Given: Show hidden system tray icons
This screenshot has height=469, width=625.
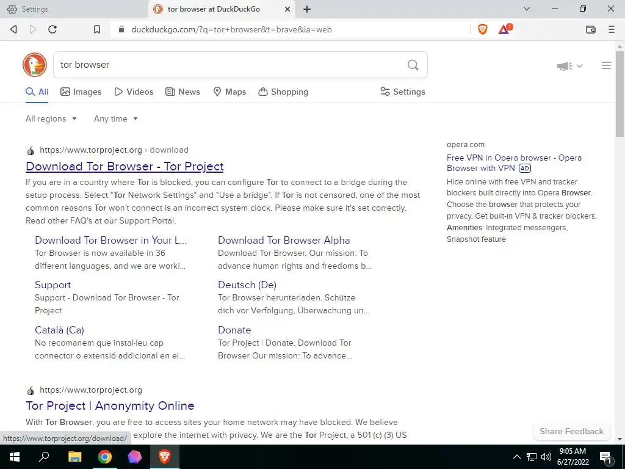Looking at the screenshot, I should pos(516,457).
